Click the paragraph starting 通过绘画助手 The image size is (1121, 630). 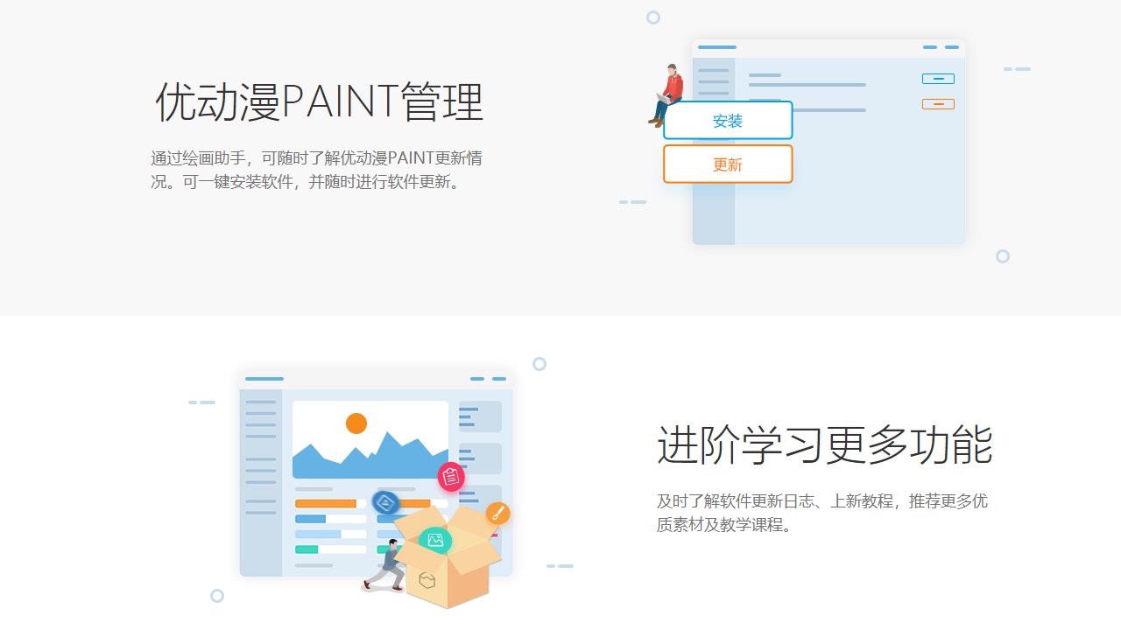[x=317, y=171]
